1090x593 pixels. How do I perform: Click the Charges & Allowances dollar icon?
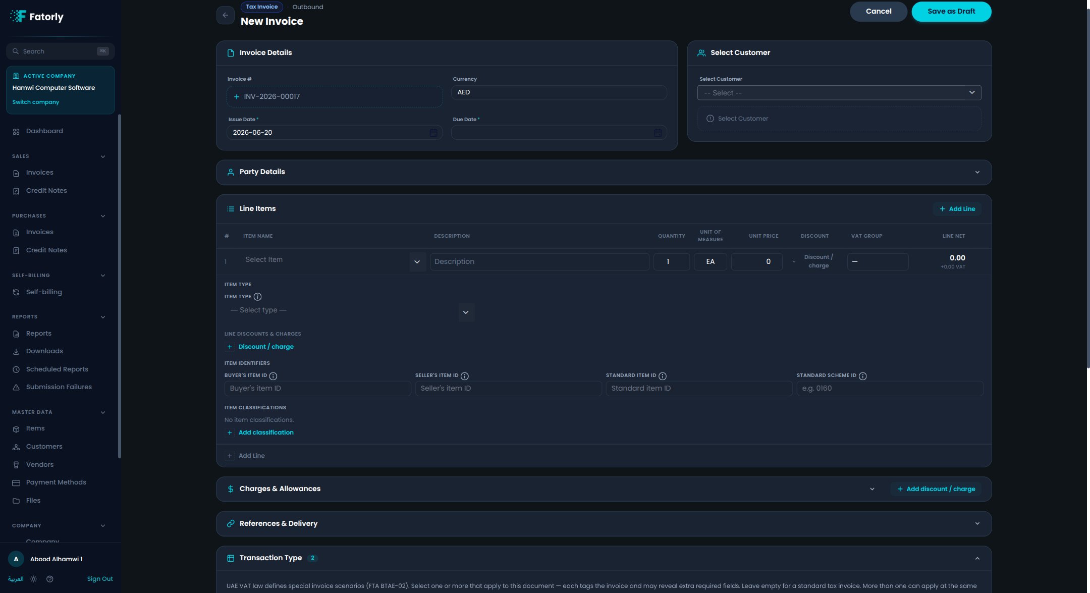pos(231,489)
